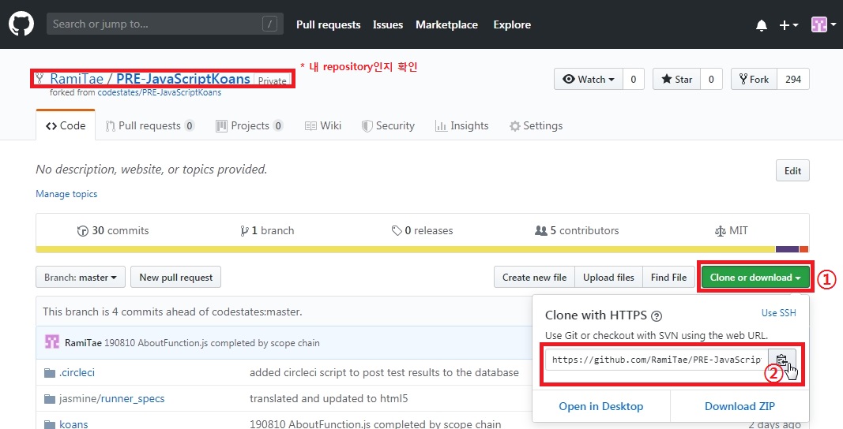Click Open in Desktop
This screenshot has width=843, height=429.
[x=600, y=406]
